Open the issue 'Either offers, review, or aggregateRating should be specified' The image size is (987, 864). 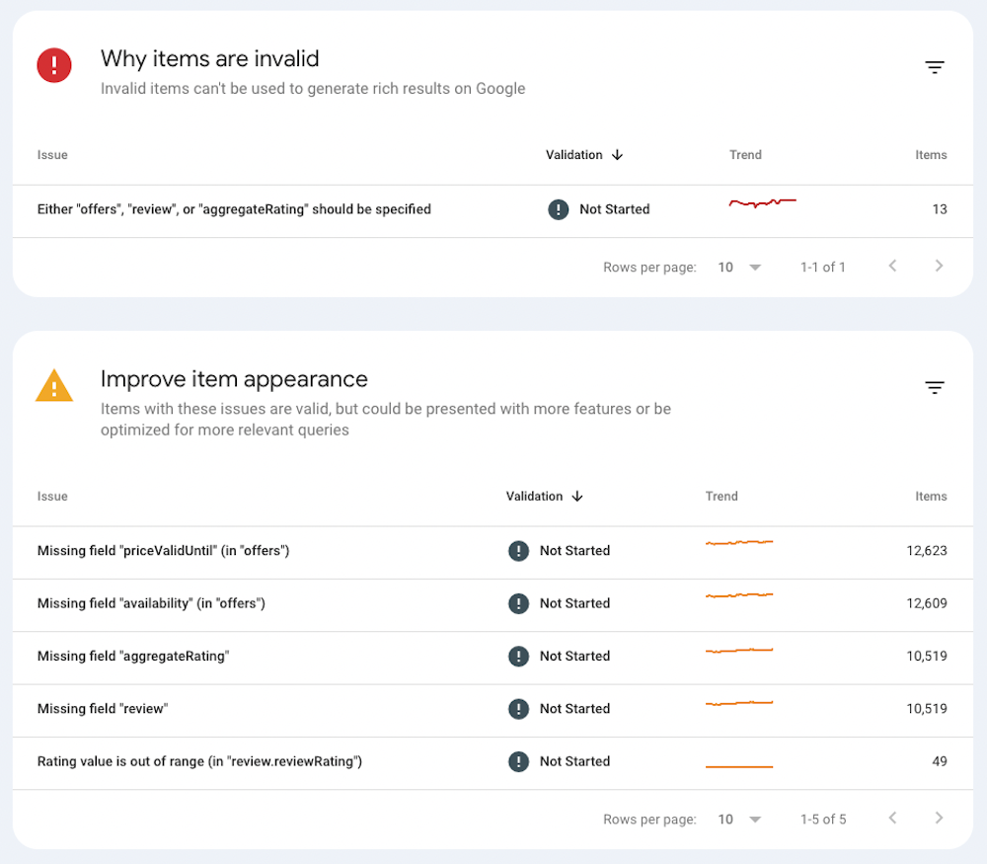click(x=234, y=209)
